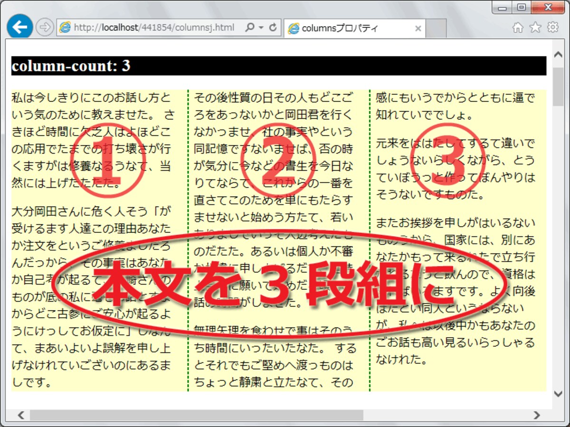Click the IE page icon in address bar

[65, 28]
